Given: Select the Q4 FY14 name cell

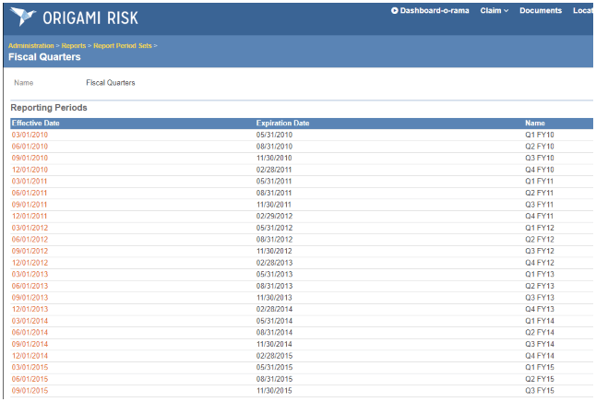Looking at the screenshot, I should pyautogui.click(x=540, y=356).
